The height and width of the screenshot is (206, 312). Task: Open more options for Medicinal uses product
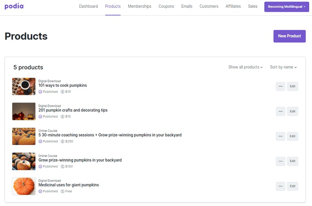[280, 186]
